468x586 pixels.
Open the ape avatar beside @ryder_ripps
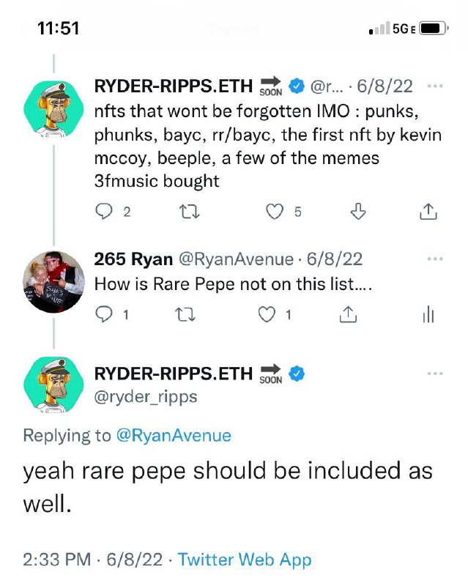pyautogui.click(x=53, y=385)
